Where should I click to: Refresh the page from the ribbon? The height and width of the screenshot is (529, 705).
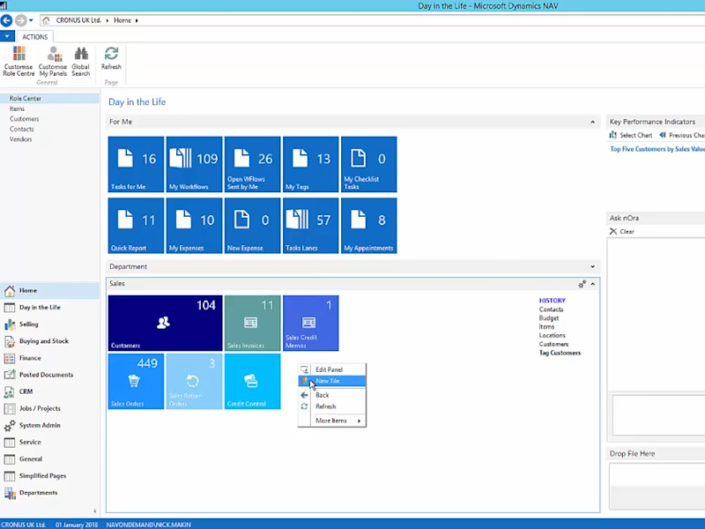tap(111, 58)
